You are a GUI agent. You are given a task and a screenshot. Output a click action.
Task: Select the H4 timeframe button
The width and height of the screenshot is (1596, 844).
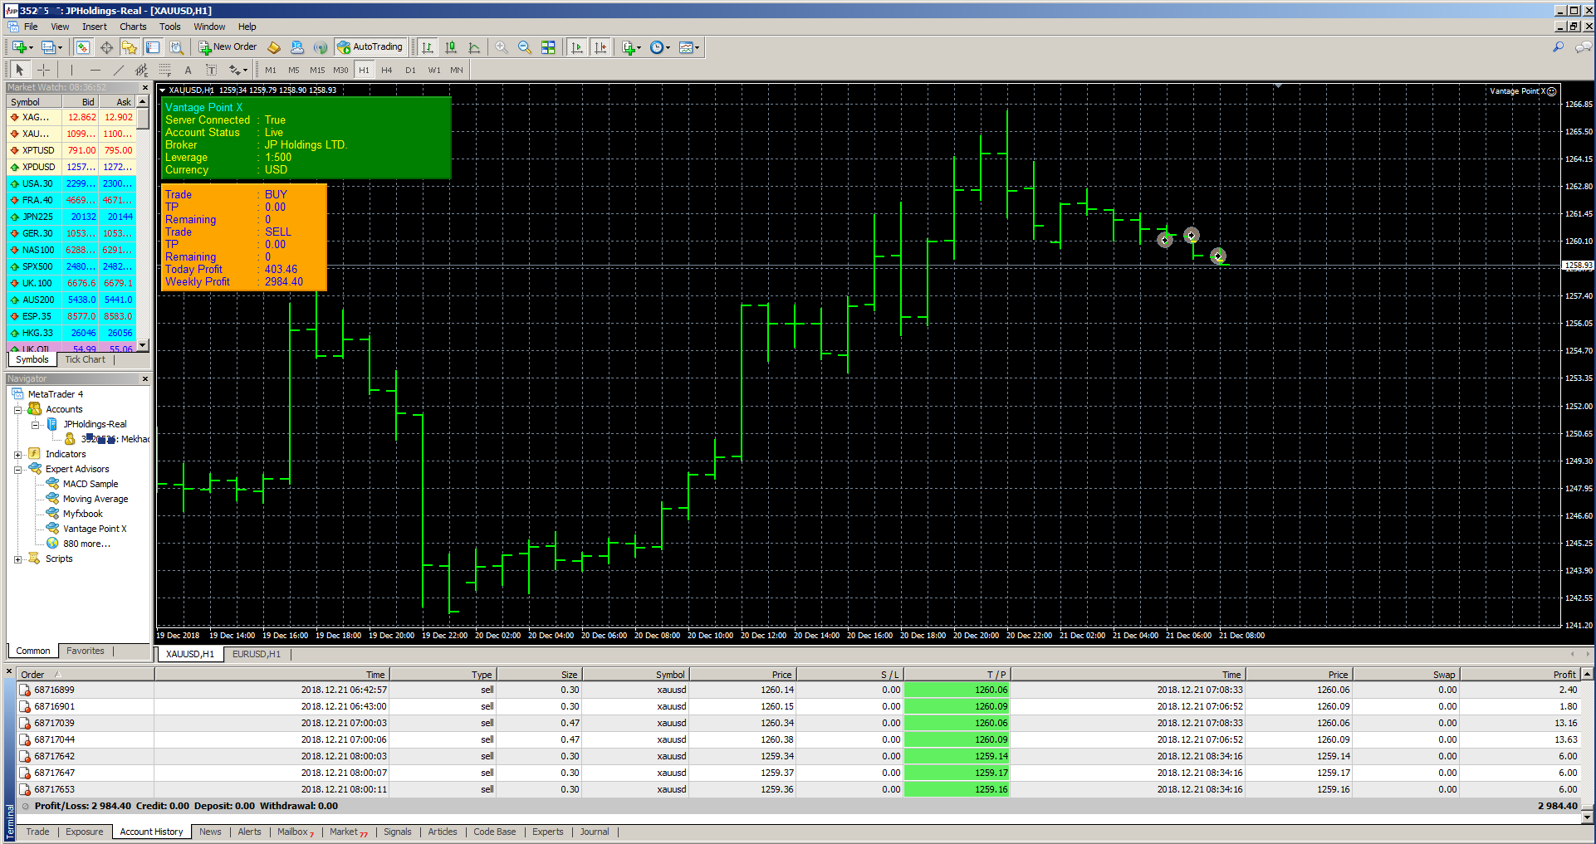387,71
